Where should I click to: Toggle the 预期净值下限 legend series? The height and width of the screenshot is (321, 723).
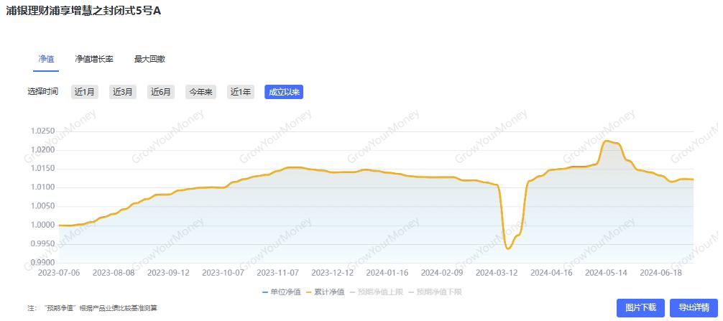[x=435, y=292]
